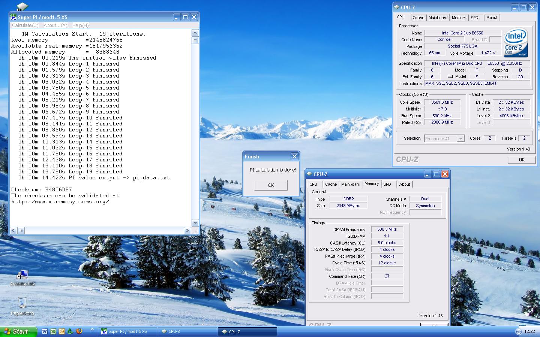Switch to Super PI taskbar button
540x337 pixels.
pos(127,331)
